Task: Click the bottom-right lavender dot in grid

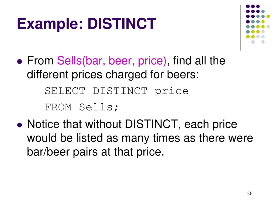Action: (263, 42)
